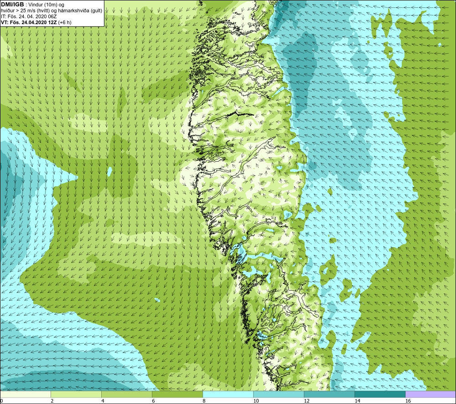Click the '6' label on the color scale
Viewport: 456px width, 404px height.
click(x=153, y=401)
